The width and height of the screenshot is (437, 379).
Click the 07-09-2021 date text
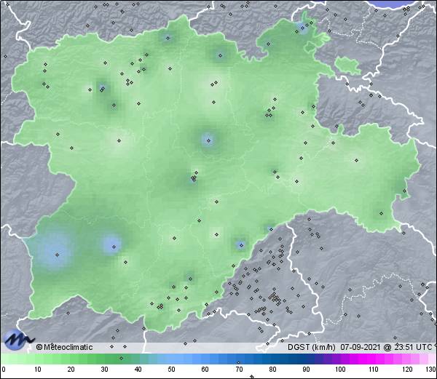coord(361,347)
